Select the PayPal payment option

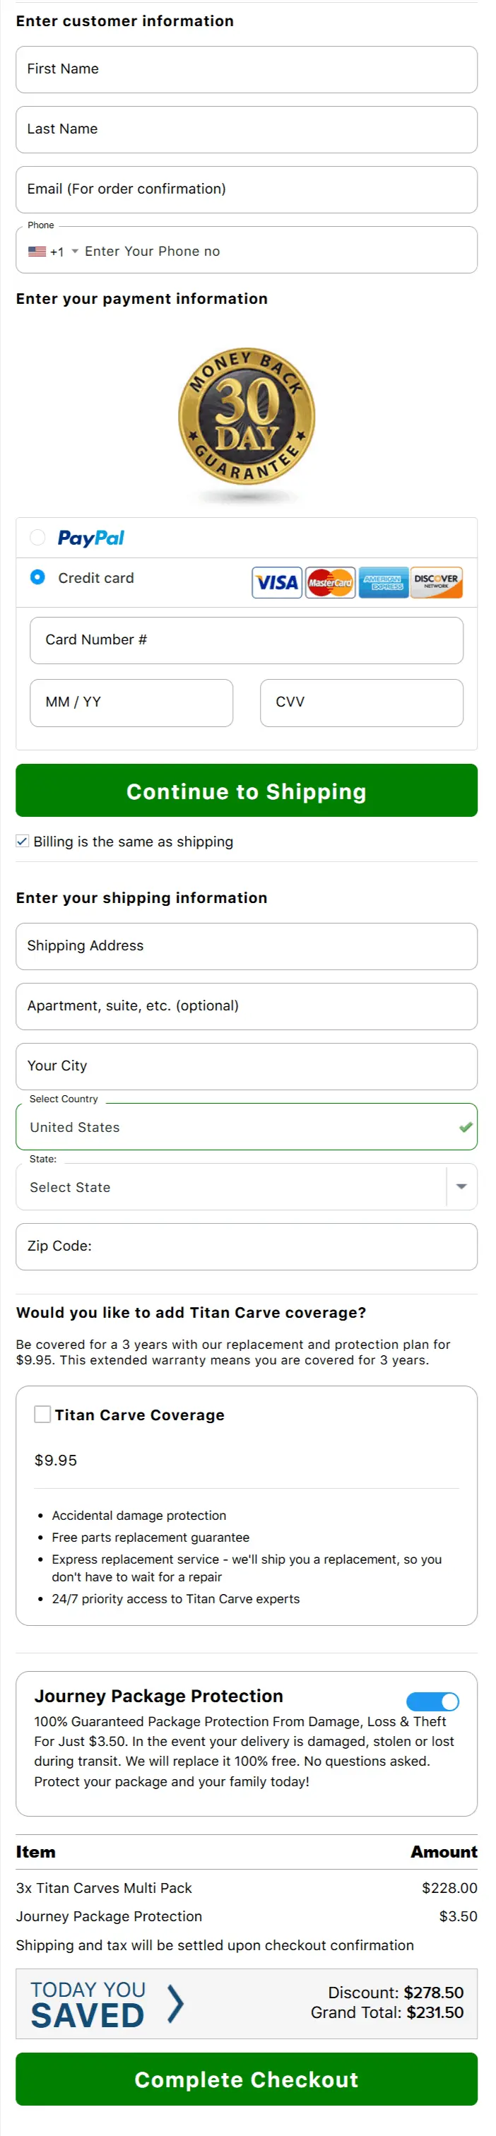click(x=37, y=538)
